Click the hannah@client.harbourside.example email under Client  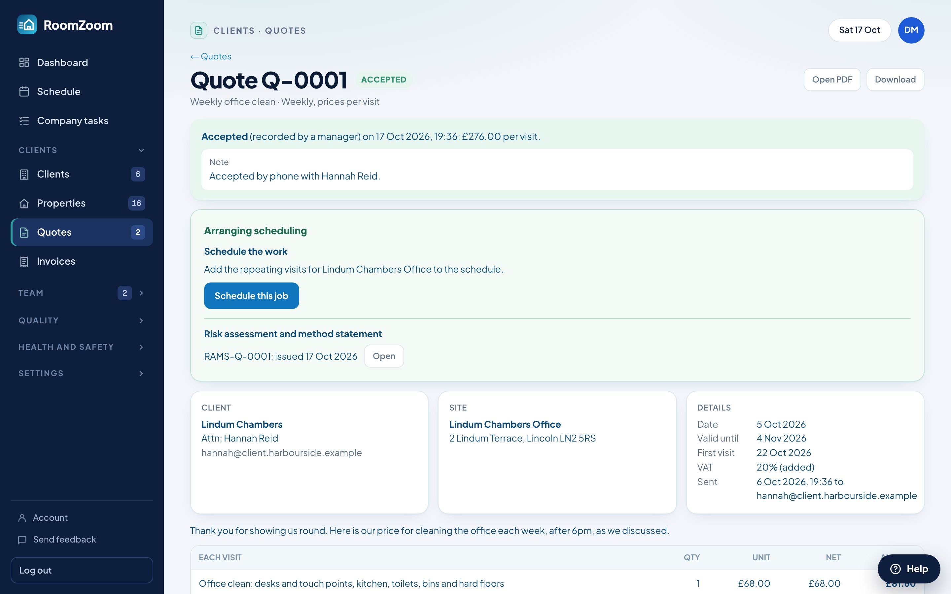coord(282,453)
